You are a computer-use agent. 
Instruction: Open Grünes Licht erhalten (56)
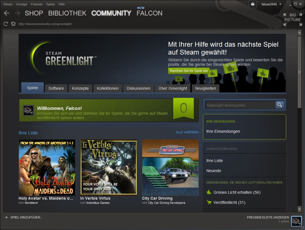point(237,192)
